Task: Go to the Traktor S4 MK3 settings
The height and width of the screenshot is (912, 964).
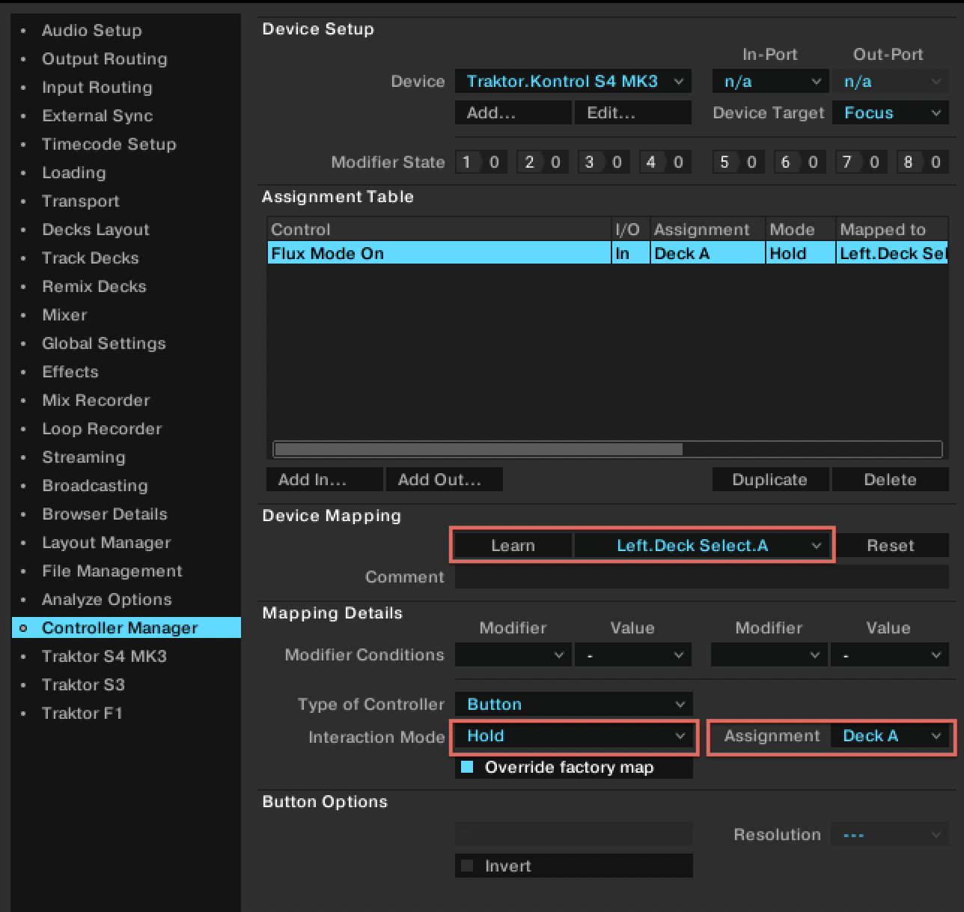Action: pos(104,657)
